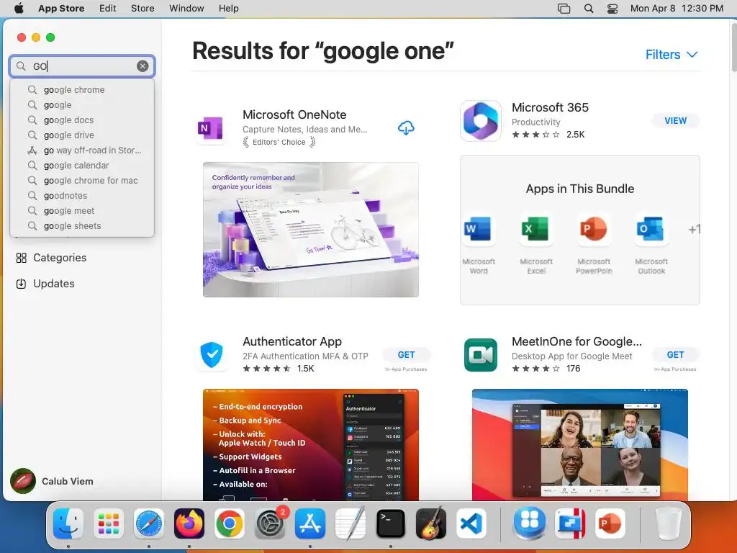Open the Apple menu
This screenshot has height=553, width=737.
coord(19,9)
